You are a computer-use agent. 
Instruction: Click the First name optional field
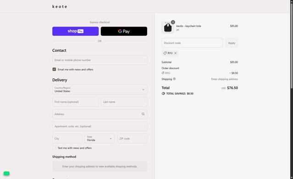(75, 102)
